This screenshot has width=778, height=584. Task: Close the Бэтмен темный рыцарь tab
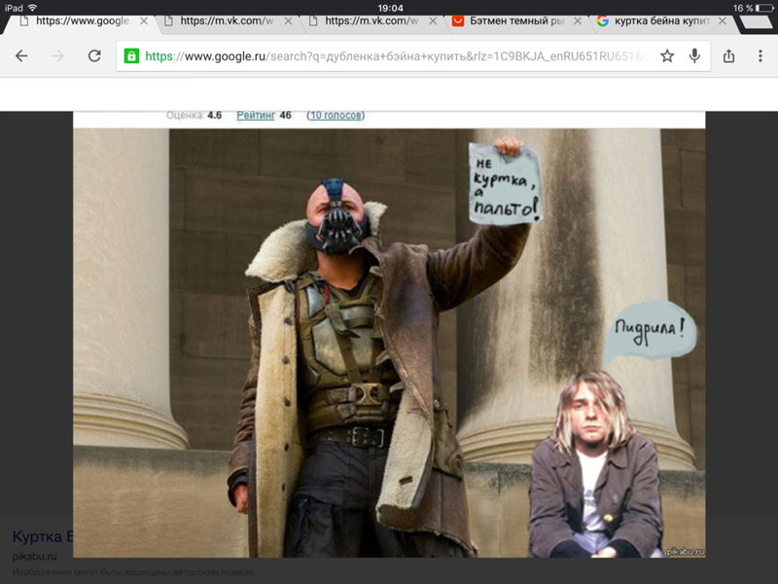[578, 20]
